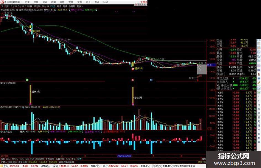Select the 周线 weekly chart tab
The height and width of the screenshot is (168, 261).
click(59, 6)
